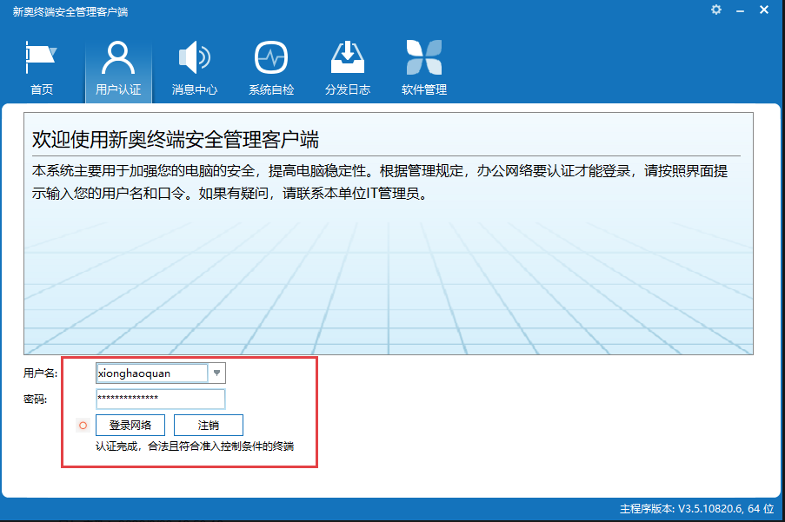Click the 登录网络 button
This screenshot has width=785, height=522.
(x=130, y=426)
